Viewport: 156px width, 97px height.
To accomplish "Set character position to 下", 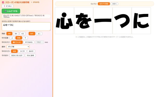I will click(x=25, y=38).
